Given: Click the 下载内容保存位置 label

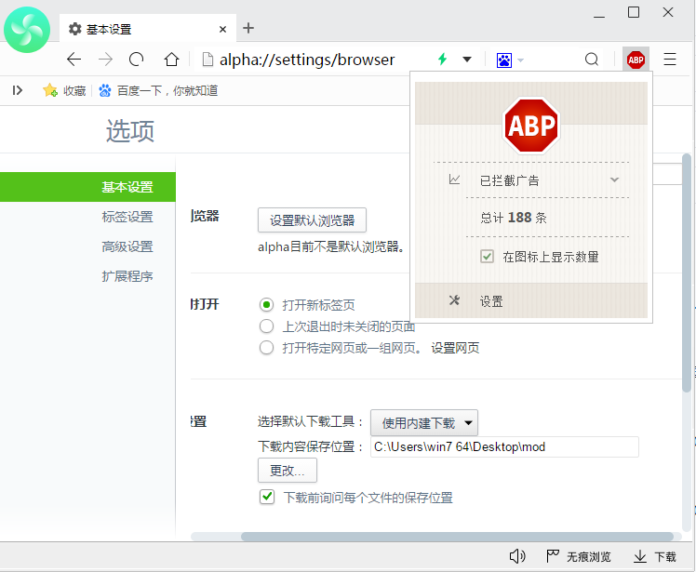Looking at the screenshot, I should (x=310, y=446).
